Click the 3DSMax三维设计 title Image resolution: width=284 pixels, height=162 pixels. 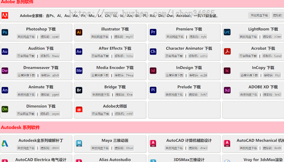pos(189,160)
